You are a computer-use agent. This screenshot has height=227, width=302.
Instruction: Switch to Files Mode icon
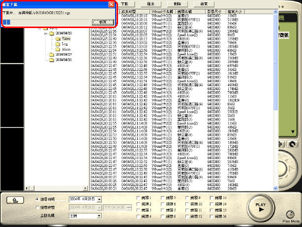291,215
